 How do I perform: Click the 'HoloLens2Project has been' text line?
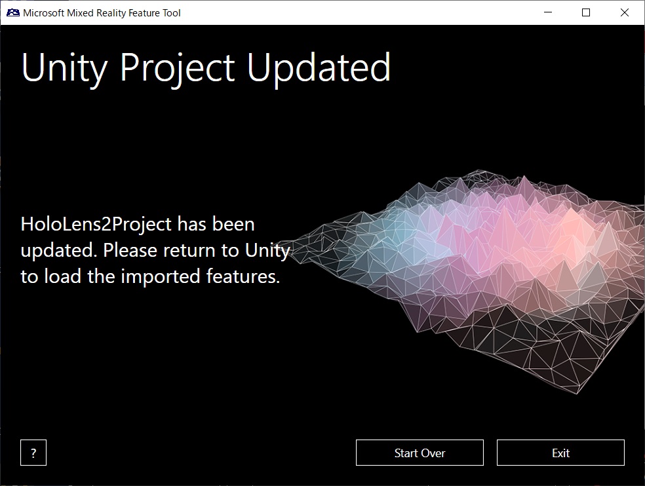coord(138,225)
